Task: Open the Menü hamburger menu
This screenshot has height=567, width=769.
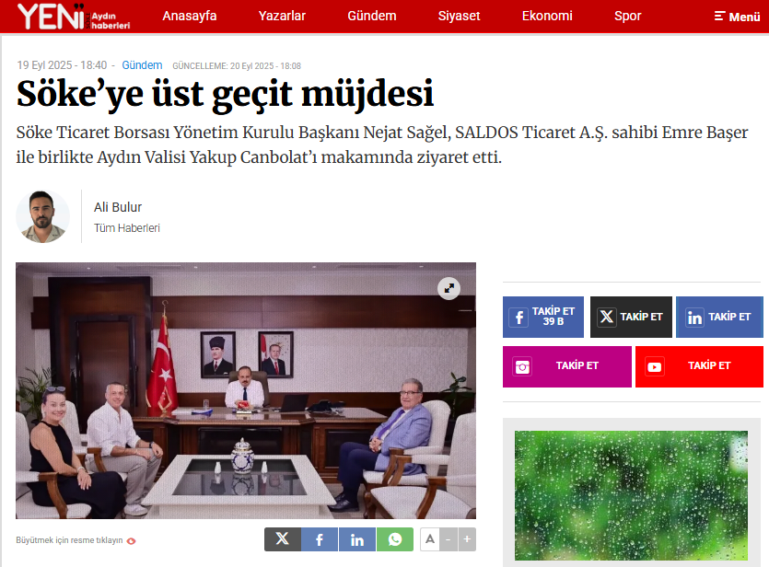Action: coord(737,17)
